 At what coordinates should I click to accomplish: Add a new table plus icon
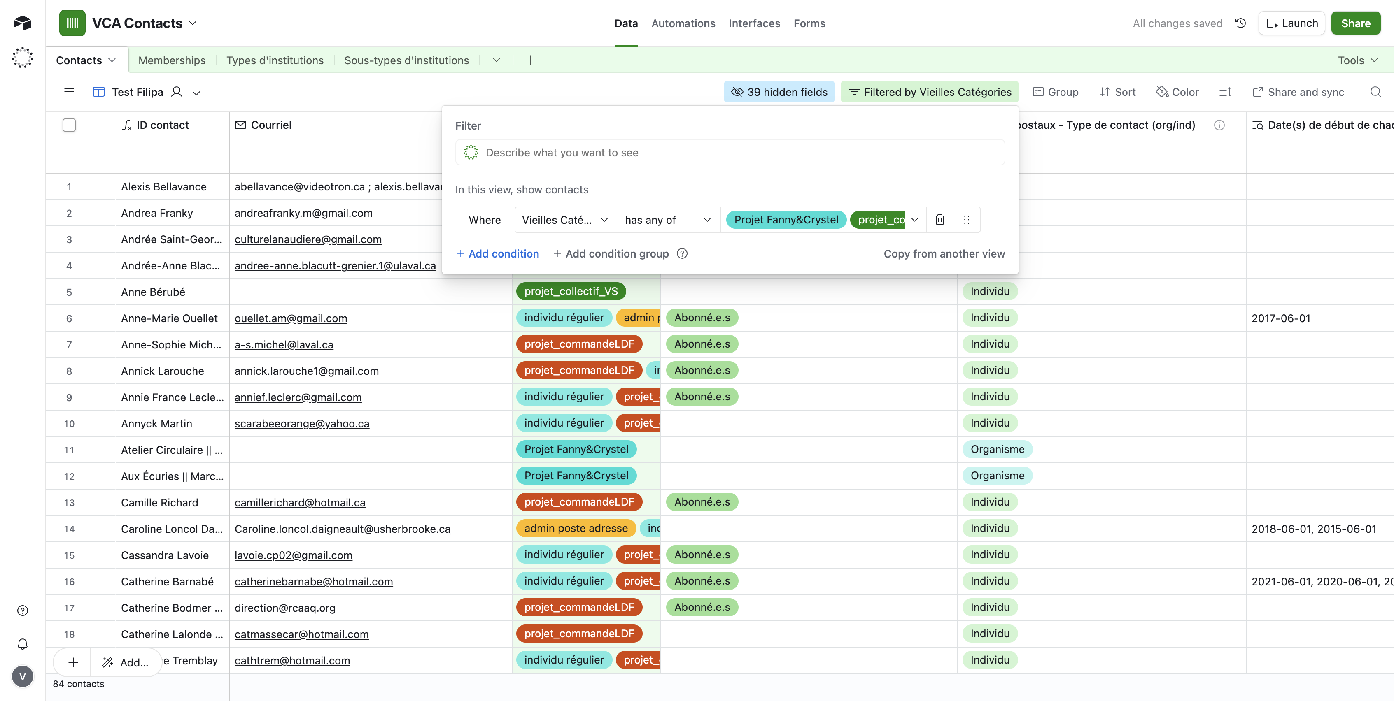(530, 60)
